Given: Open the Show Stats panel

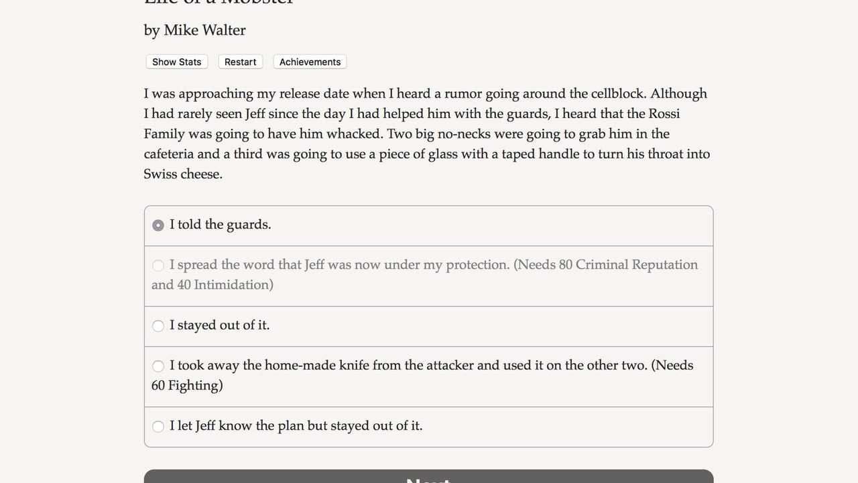Looking at the screenshot, I should [177, 62].
